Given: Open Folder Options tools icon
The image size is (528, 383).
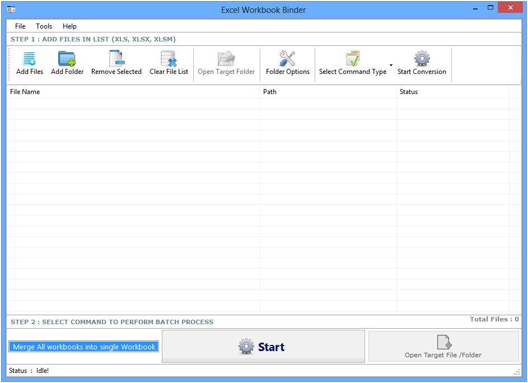Looking at the screenshot, I should click(x=287, y=59).
